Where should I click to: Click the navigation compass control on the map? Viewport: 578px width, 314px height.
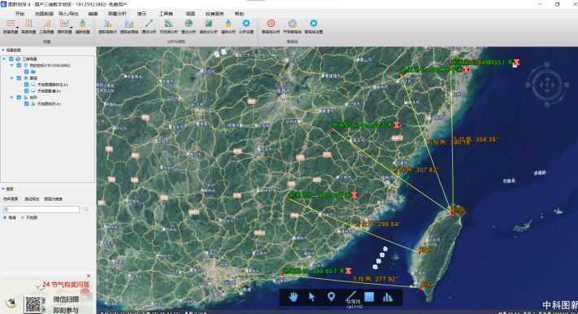(x=546, y=85)
